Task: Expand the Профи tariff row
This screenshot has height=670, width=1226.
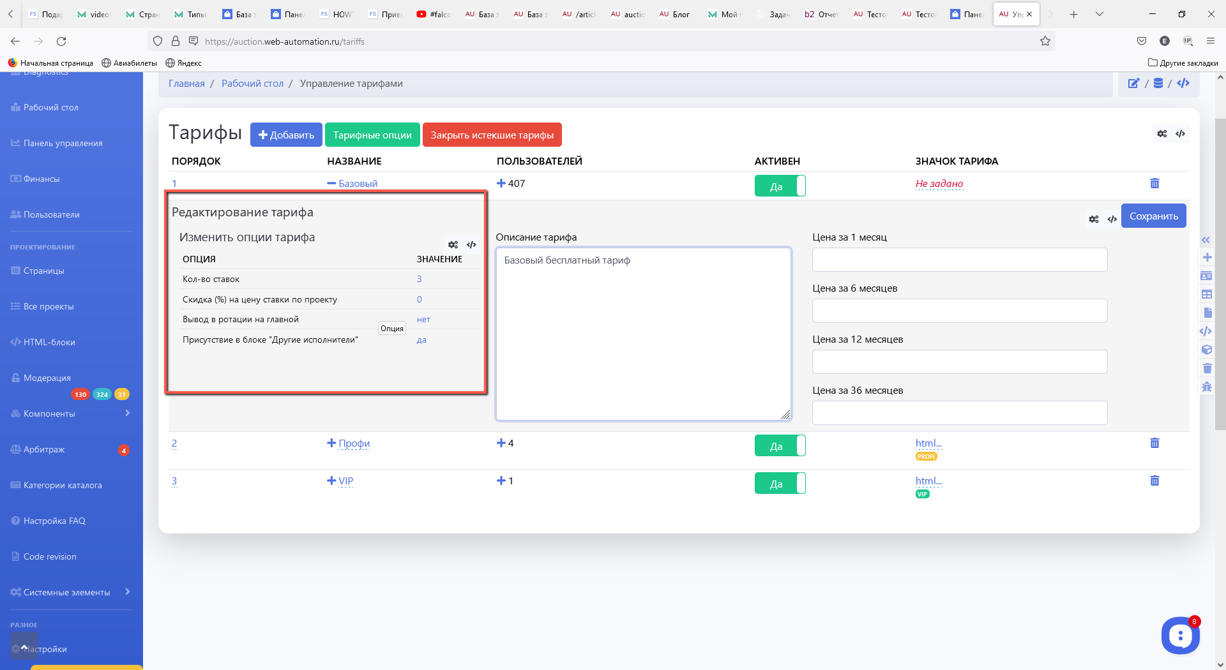Action: [331, 443]
